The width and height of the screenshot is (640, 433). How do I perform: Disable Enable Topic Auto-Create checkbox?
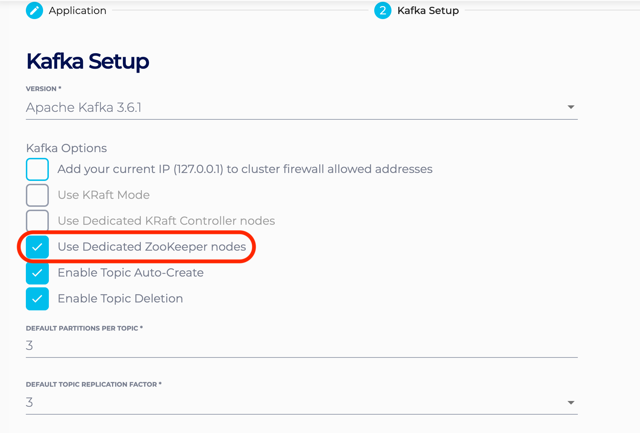coord(37,273)
